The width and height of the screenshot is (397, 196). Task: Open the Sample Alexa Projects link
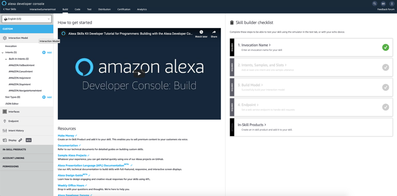tap(72, 155)
